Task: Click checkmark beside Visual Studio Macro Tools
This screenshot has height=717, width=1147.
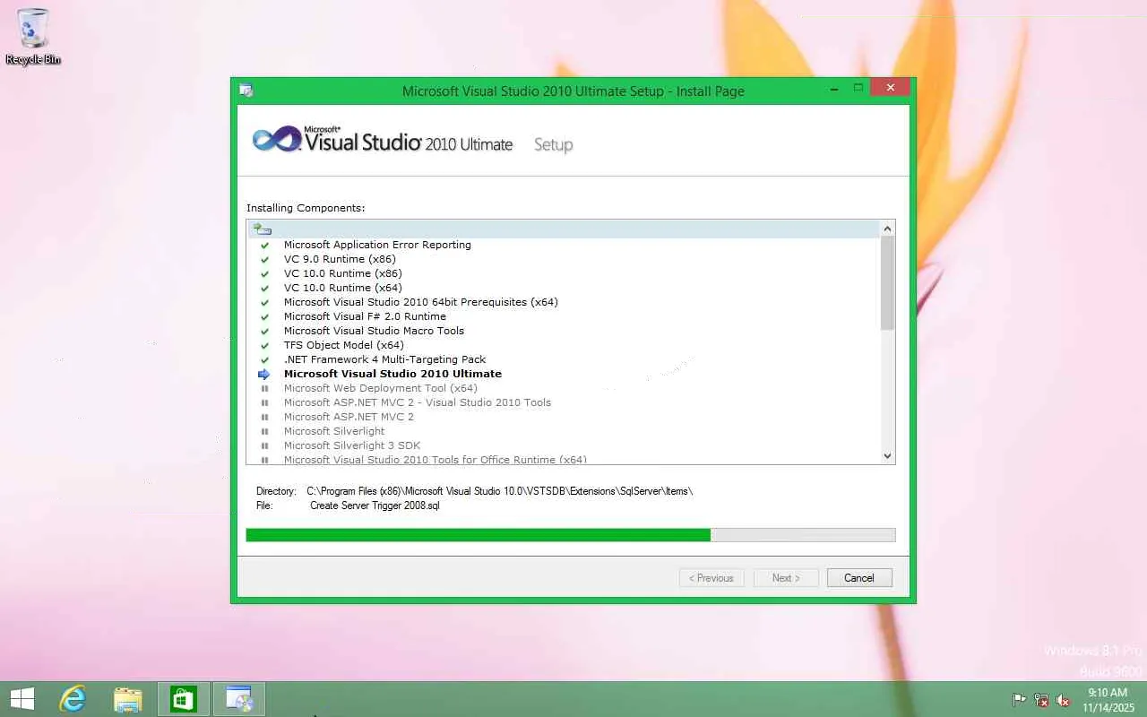Action: click(264, 331)
